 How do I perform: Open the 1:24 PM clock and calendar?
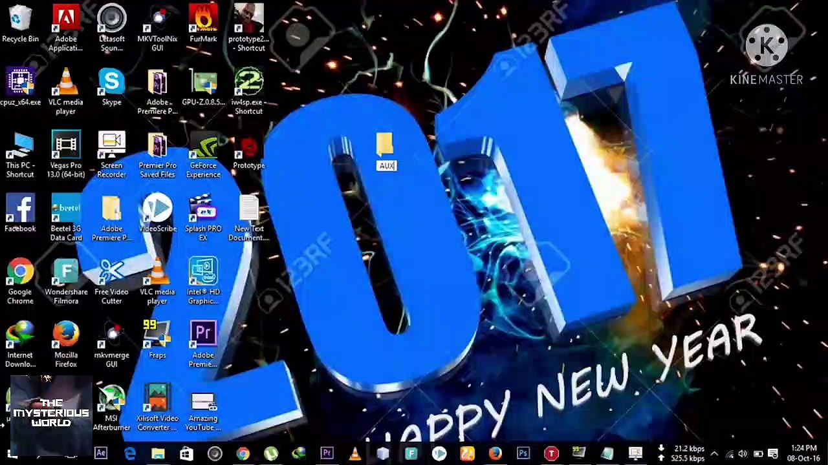pos(803,453)
